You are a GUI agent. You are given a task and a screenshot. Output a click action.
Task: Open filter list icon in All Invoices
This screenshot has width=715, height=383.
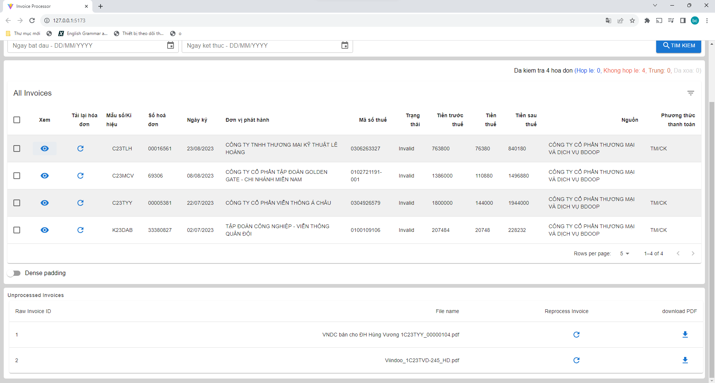(x=690, y=93)
